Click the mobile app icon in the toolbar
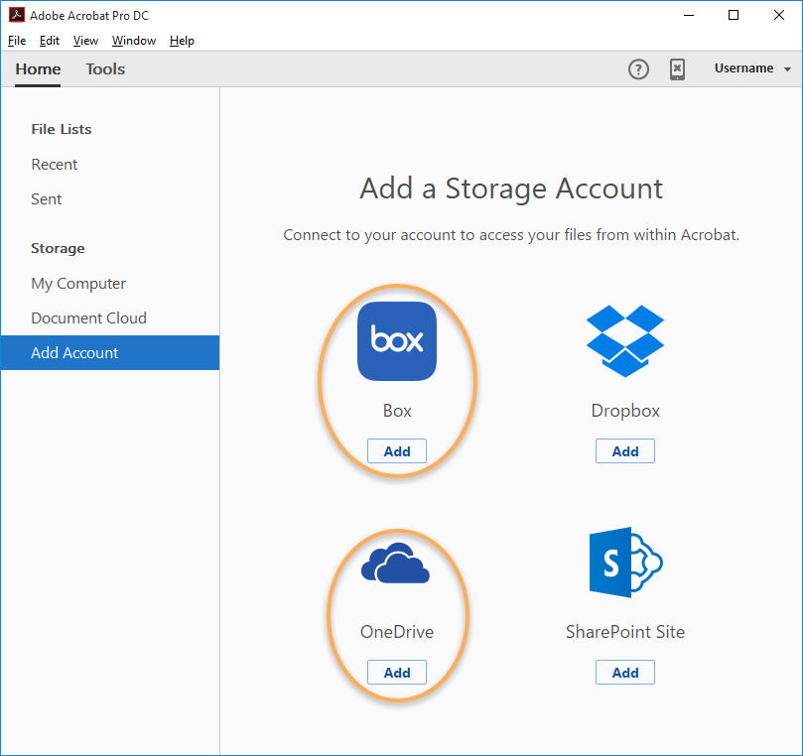The image size is (803, 756). 678,69
